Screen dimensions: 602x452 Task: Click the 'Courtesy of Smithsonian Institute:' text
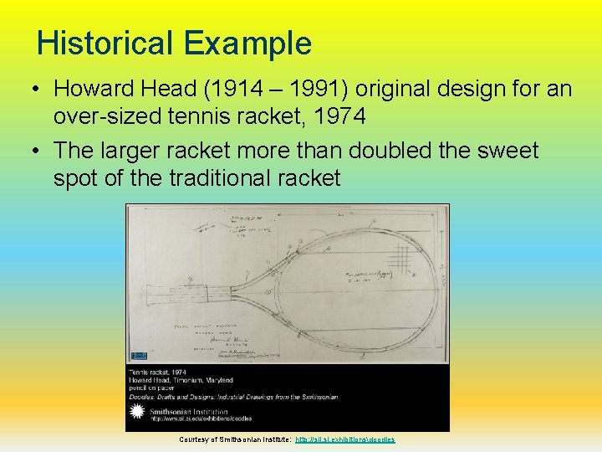click(235, 439)
